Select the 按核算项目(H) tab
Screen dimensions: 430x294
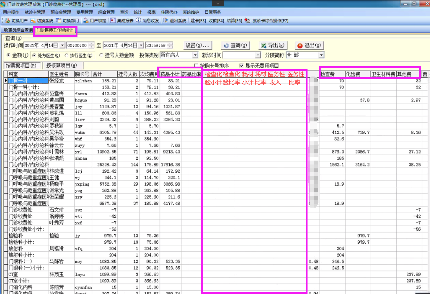[x=61, y=66]
